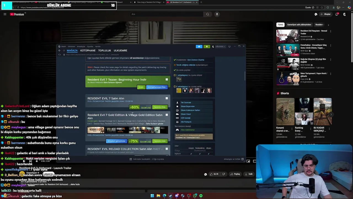The image size is (353, 199).
Task: Switch to MAĞAZA tab in Steam
Action: click(x=72, y=51)
